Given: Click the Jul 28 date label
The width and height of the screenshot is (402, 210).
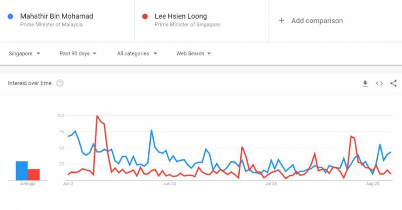Looking at the screenshot, I should point(271,184).
